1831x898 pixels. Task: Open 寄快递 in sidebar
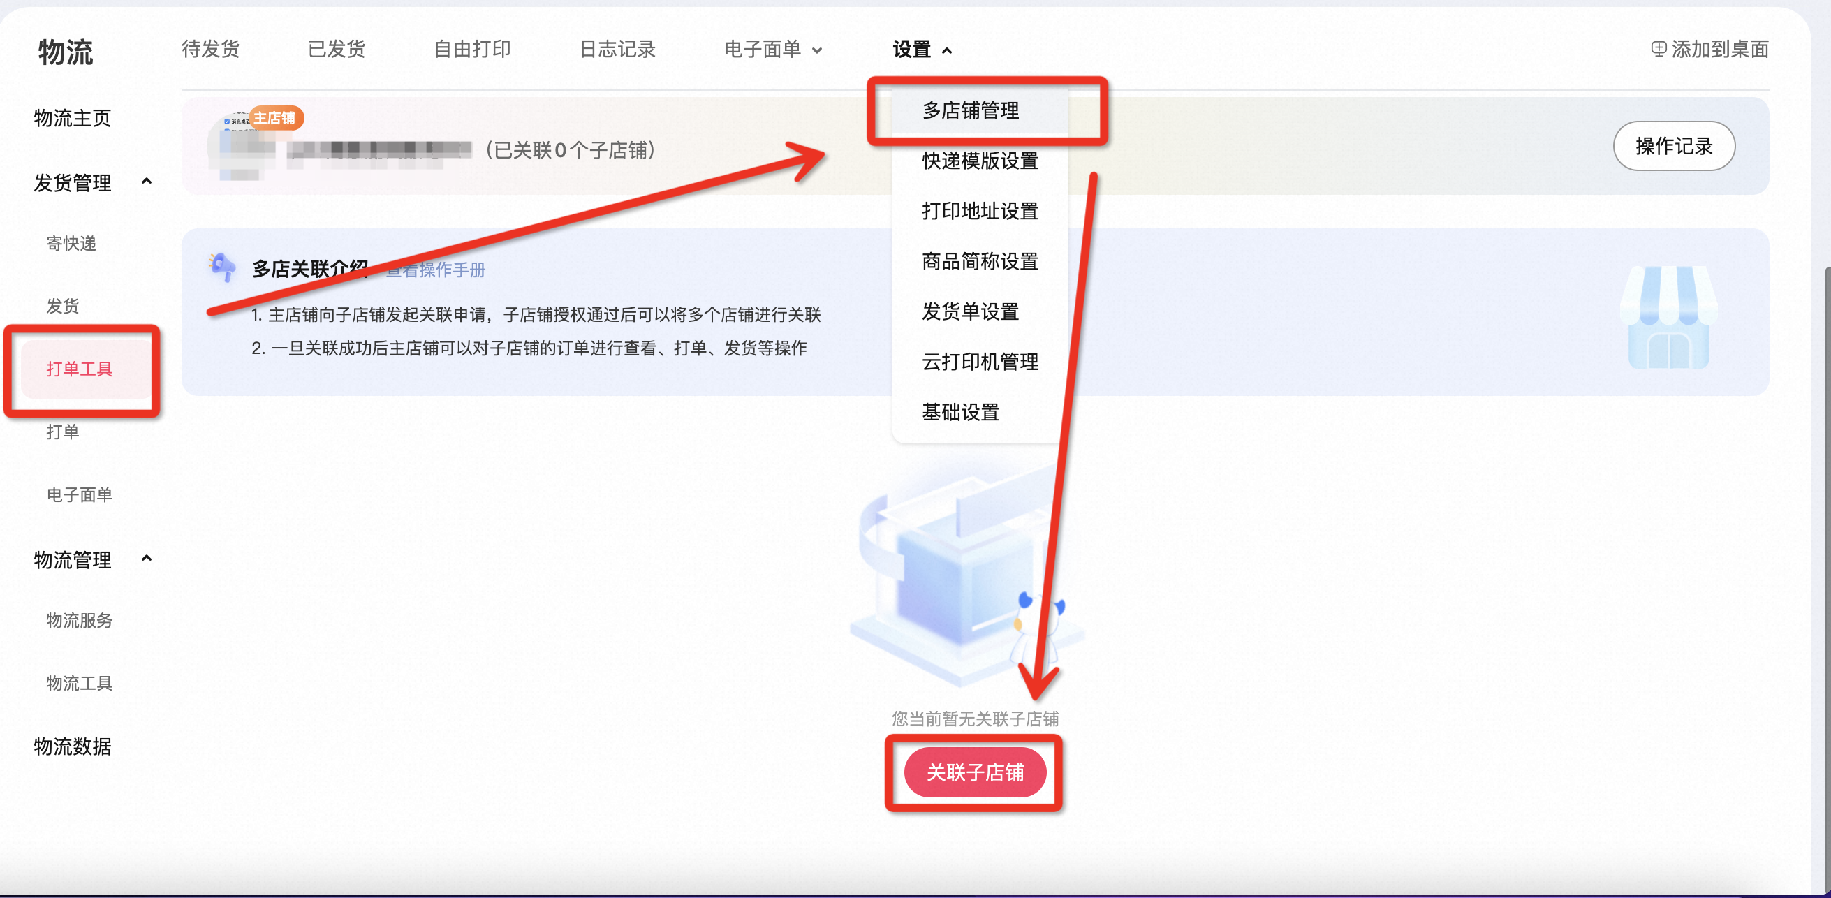pos(71,243)
